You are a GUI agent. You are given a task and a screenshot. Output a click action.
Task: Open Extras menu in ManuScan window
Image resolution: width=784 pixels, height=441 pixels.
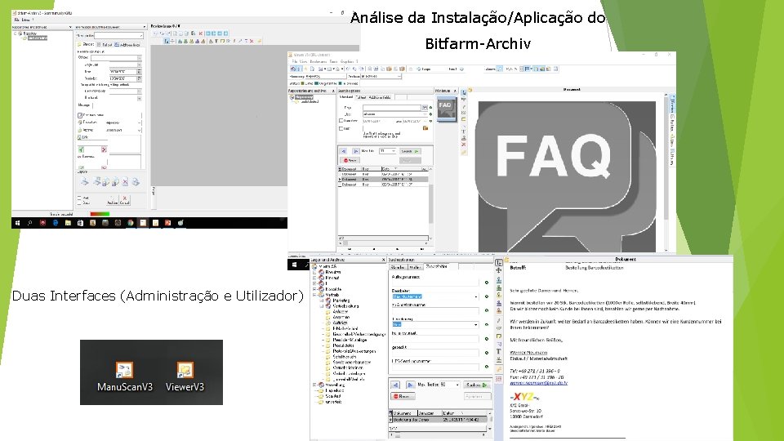point(25,20)
